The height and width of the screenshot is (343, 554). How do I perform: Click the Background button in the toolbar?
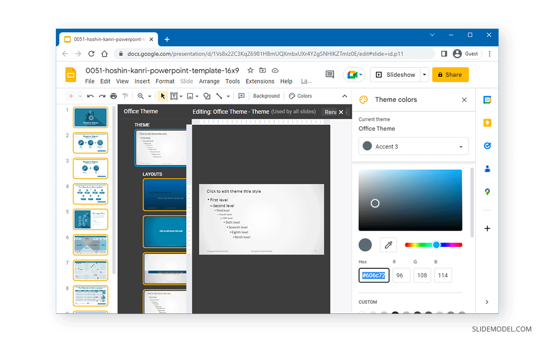pyautogui.click(x=266, y=96)
